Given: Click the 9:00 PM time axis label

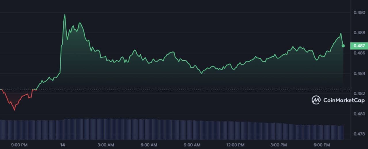Looking at the screenshot, I should (19, 145).
